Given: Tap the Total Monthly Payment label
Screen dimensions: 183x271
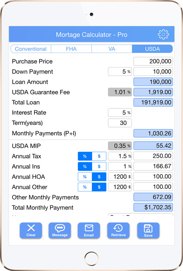Looking at the screenshot, I should (x=42, y=207).
